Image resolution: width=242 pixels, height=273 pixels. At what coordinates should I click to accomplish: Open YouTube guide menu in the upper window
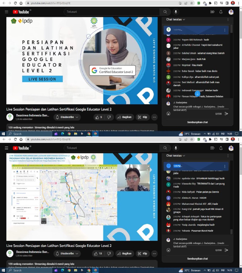point(7,12)
